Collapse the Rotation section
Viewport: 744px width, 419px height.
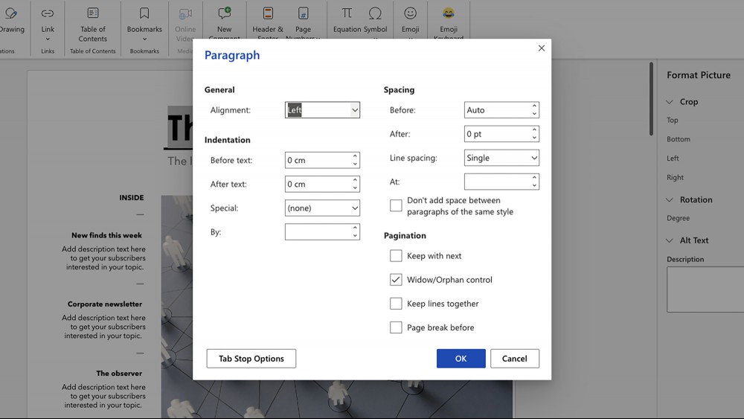[670, 199]
